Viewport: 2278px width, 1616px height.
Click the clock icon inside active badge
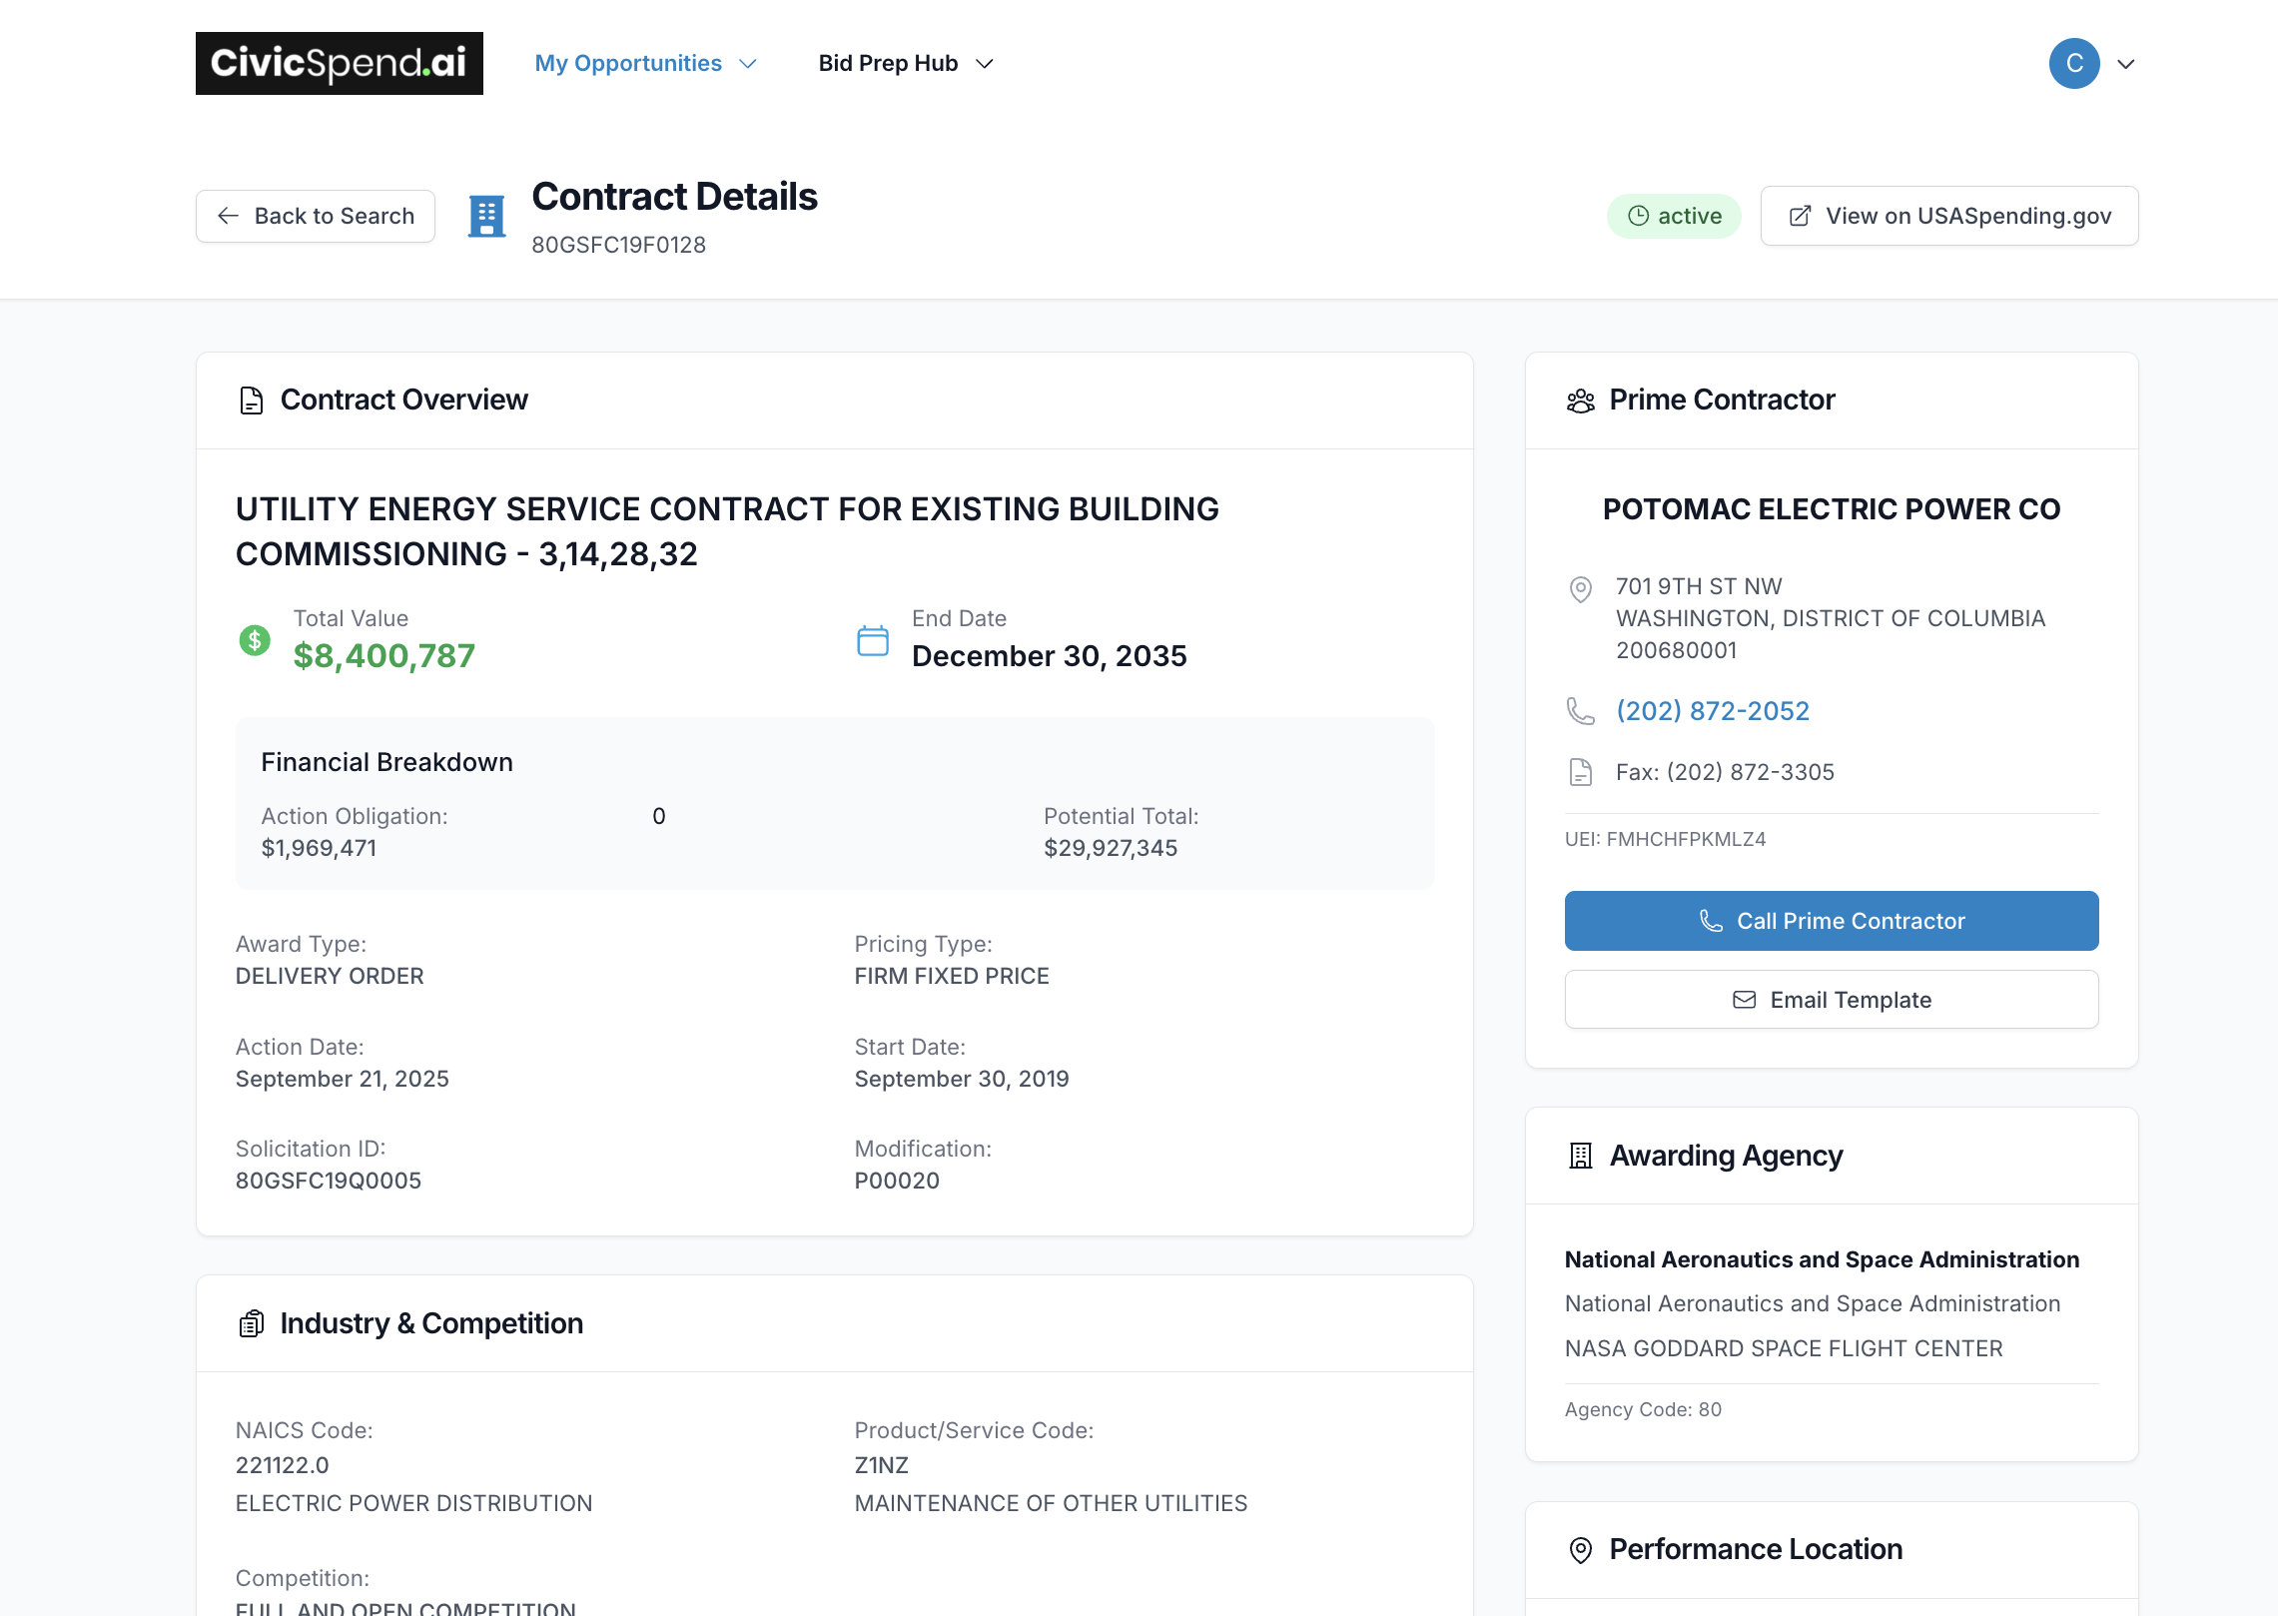click(x=1638, y=216)
